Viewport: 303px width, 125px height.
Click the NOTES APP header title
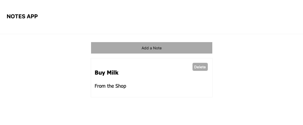point(22,17)
